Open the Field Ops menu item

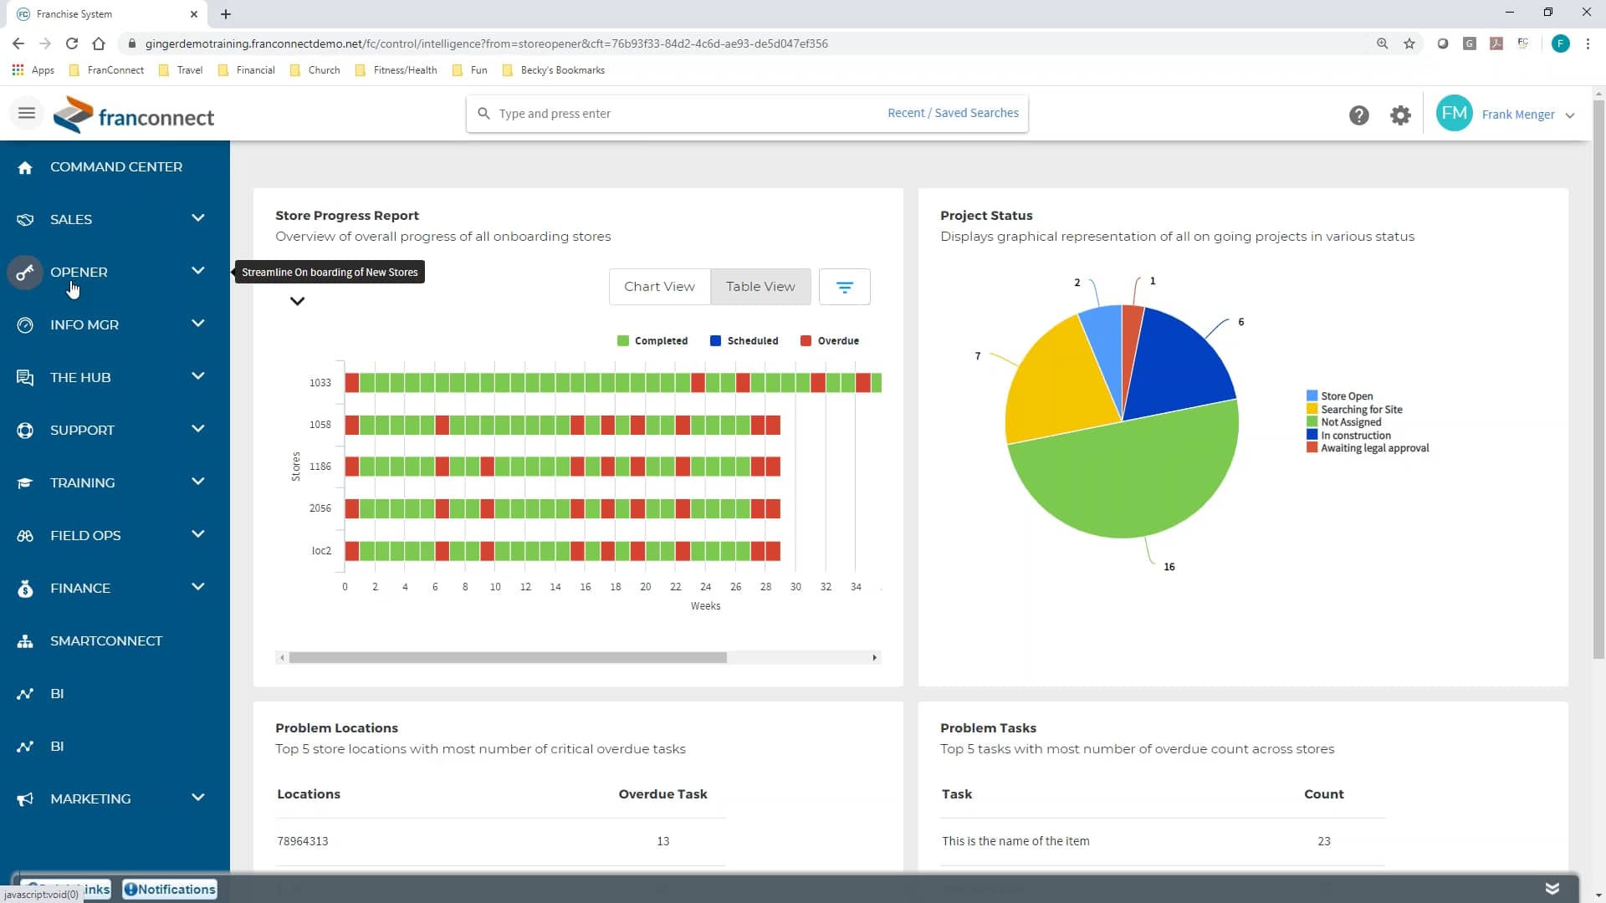(85, 535)
